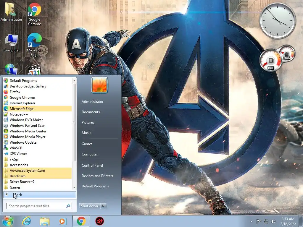Expand the 7-Zip folder
Image resolution: width=303 pixels, height=227 pixels.
pyautogui.click(x=37, y=159)
